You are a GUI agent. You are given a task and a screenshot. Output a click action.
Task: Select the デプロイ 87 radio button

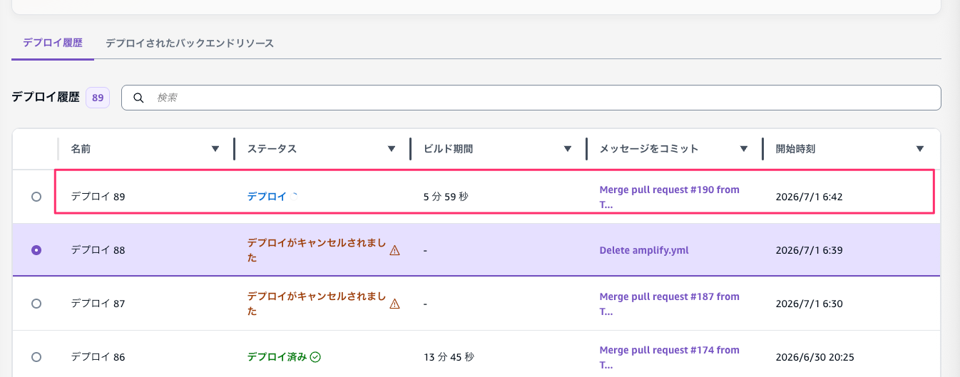coord(36,304)
